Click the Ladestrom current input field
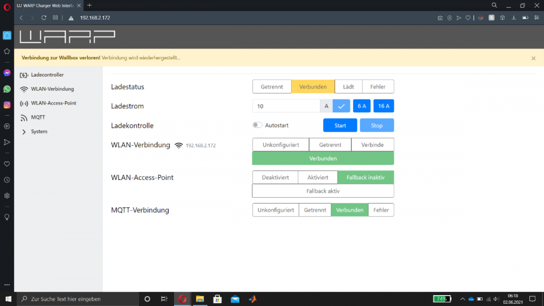The height and width of the screenshot is (306, 544). pyautogui.click(x=286, y=106)
